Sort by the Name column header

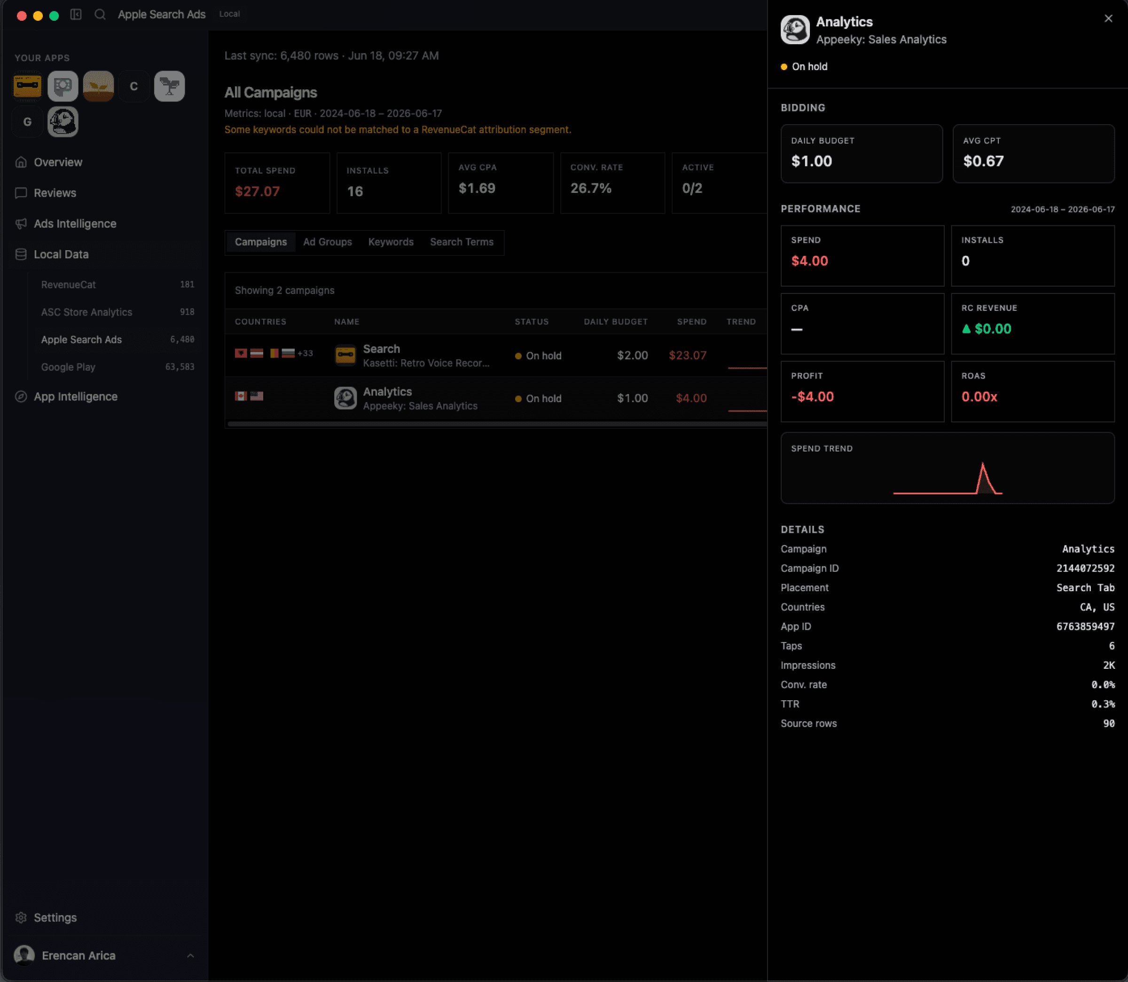(x=346, y=322)
